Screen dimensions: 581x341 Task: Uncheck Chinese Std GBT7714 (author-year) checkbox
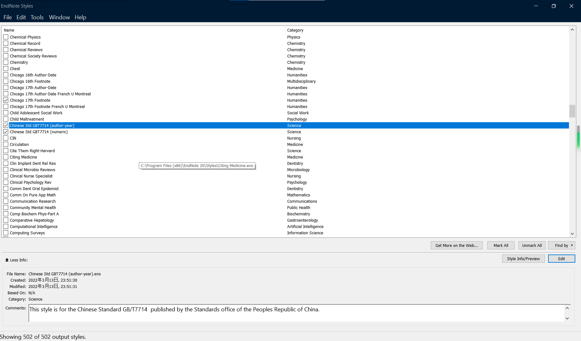pos(6,125)
